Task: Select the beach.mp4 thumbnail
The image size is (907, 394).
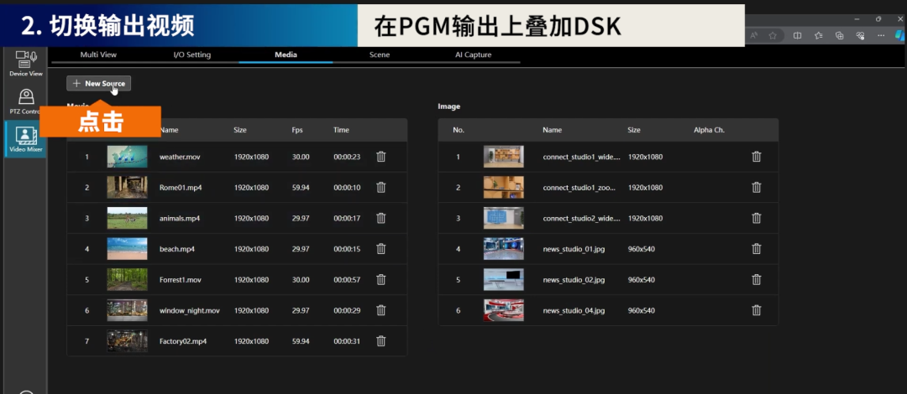Action: 128,248
